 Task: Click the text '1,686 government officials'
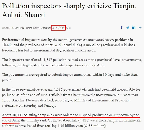tap(74, 90)
